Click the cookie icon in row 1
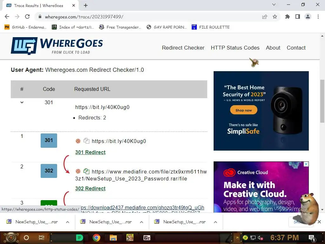The image size is (325, 244). tap(78, 141)
